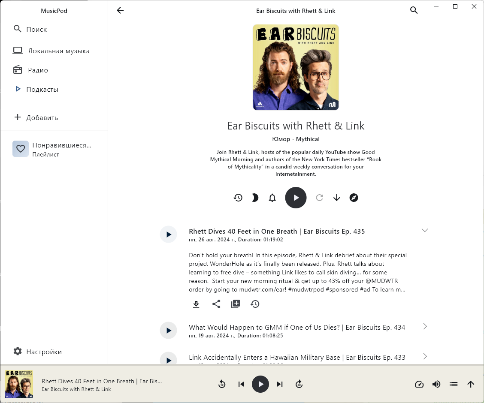Open Поиск in the sidebar
The width and height of the screenshot is (484, 403).
[x=54, y=29]
